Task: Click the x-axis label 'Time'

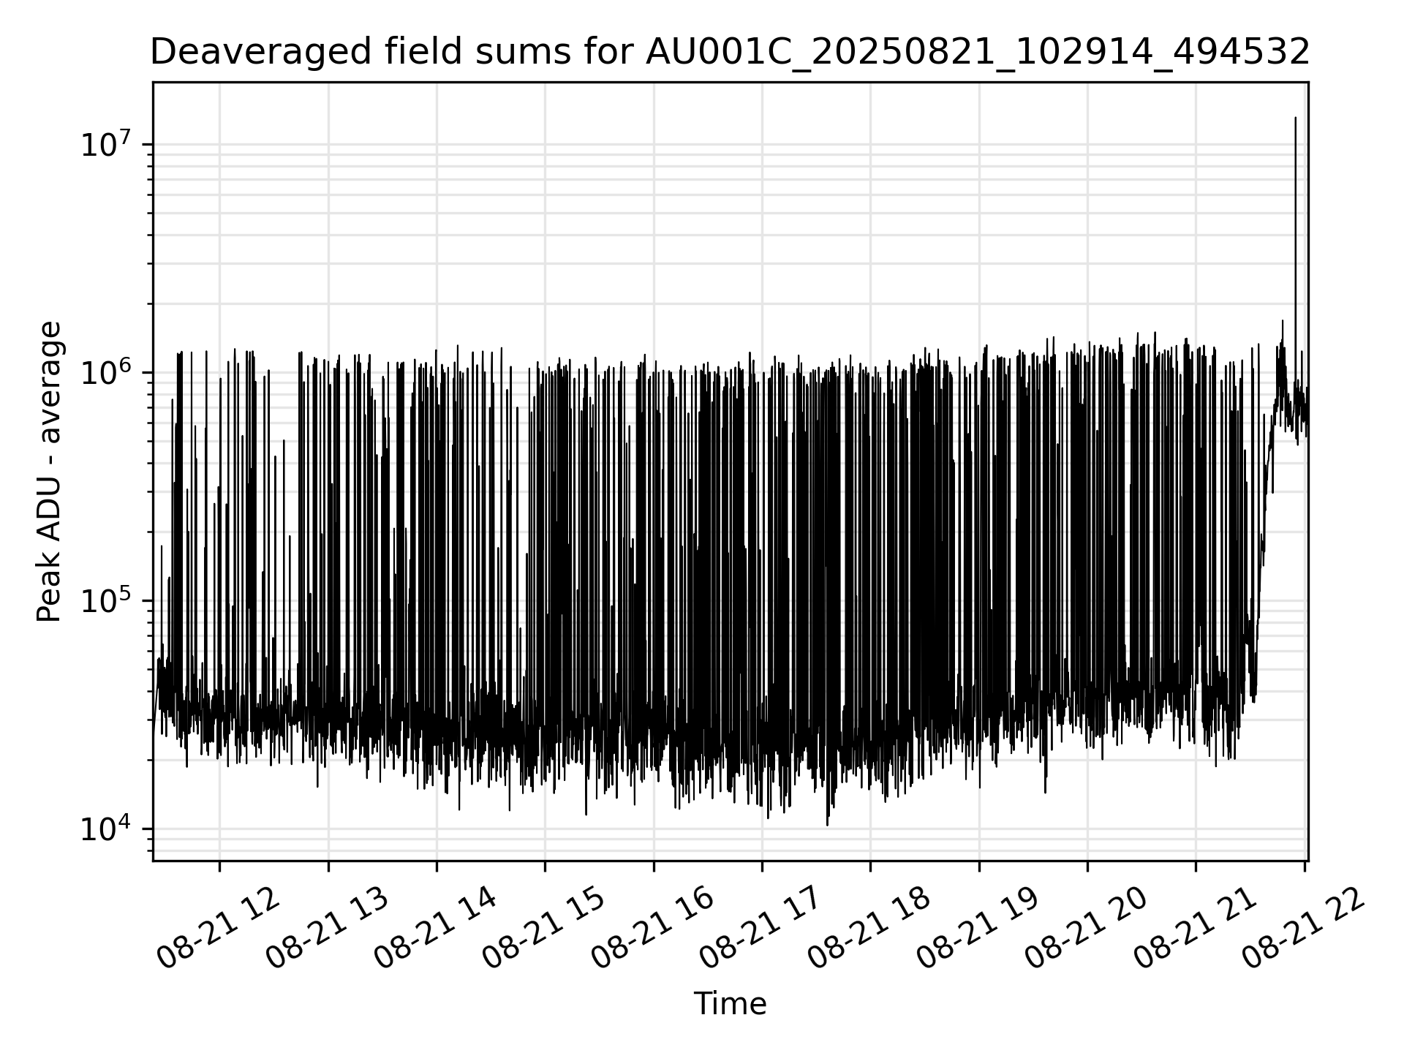Action: [730, 1004]
